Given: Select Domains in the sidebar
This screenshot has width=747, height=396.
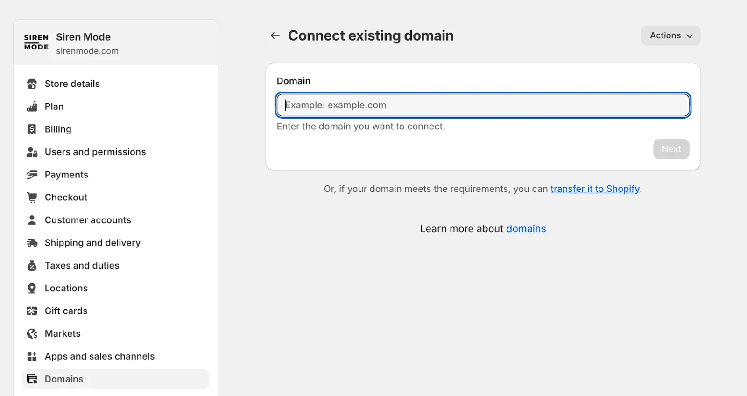Looking at the screenshot, I should point(116,379).
